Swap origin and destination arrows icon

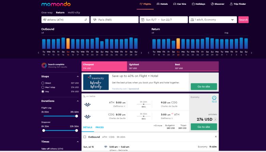point(86,20)
